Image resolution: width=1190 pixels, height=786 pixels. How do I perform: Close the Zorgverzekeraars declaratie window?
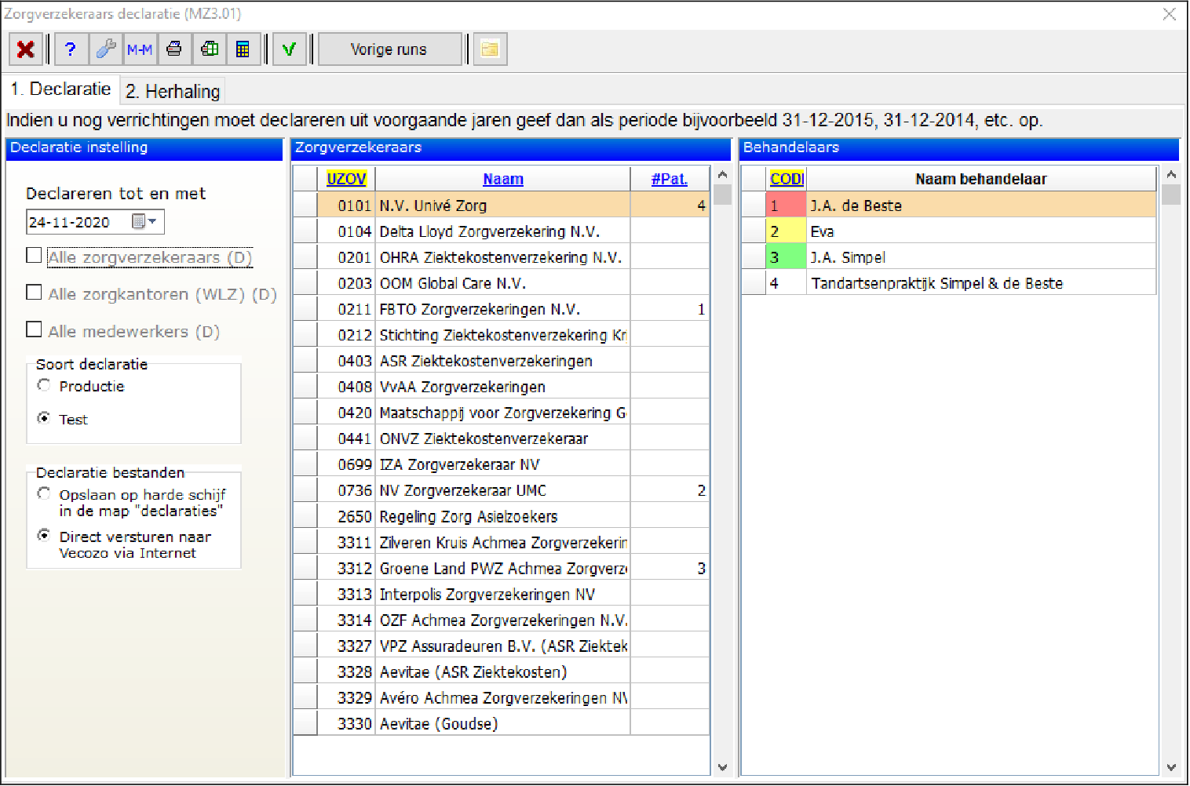tap(1170, 14)
